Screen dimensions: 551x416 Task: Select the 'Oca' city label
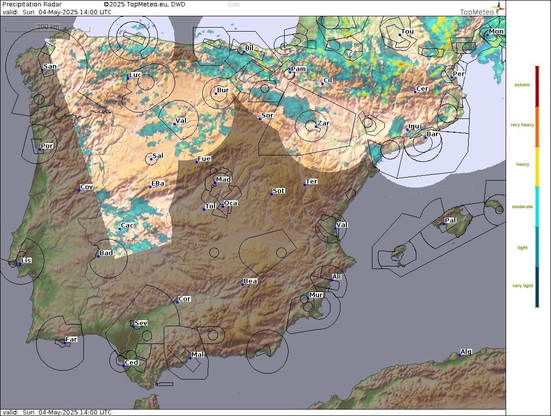pos(230,203)
